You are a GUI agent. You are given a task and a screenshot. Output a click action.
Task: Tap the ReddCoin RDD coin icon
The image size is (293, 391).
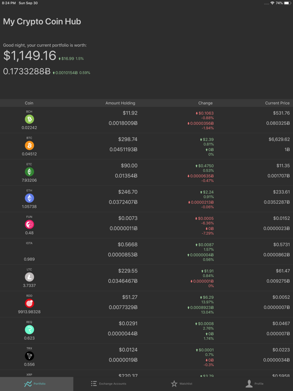[x=30, y=303]
